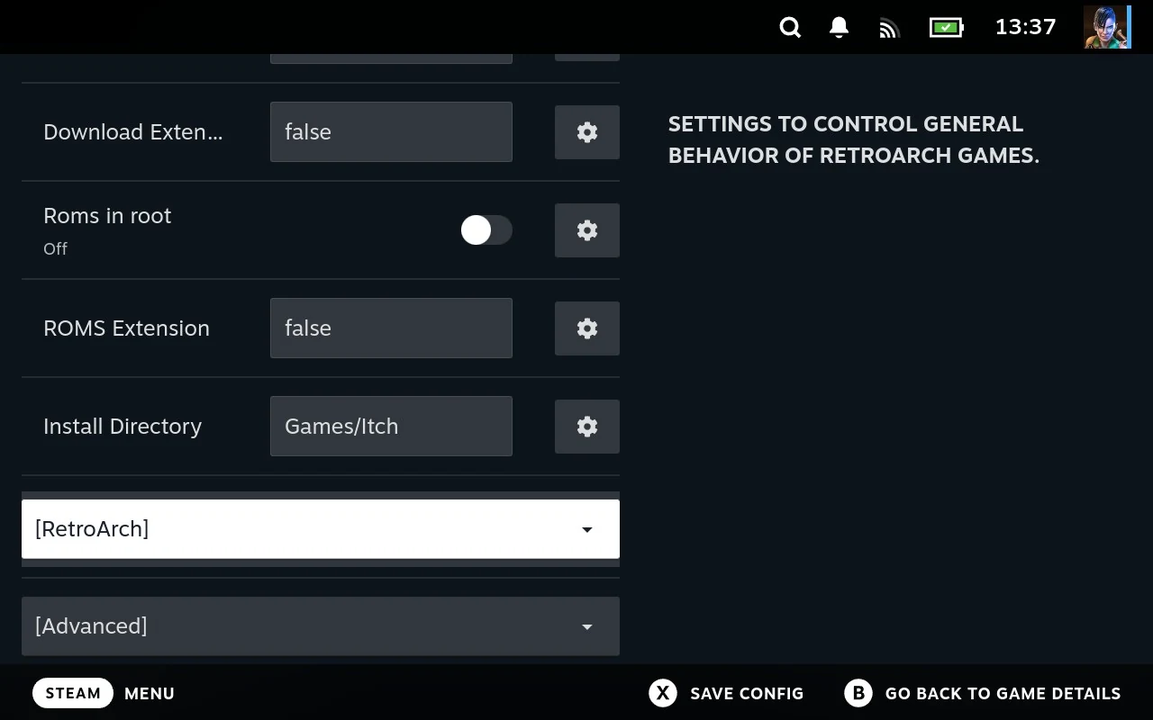Expand the [RetroArch] section dropdown
The width and height of the screenshot is (1153, 720).
point(321,529)
